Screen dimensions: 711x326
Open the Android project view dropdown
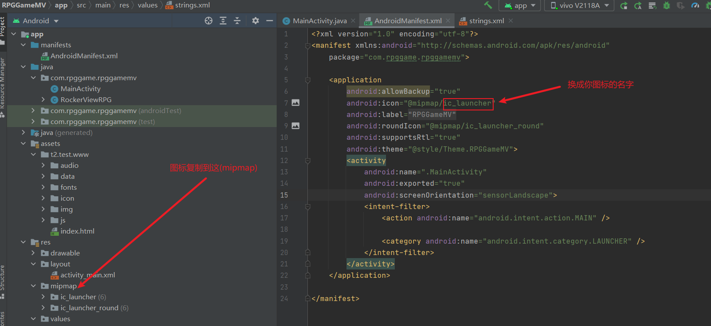pos(36,21)
